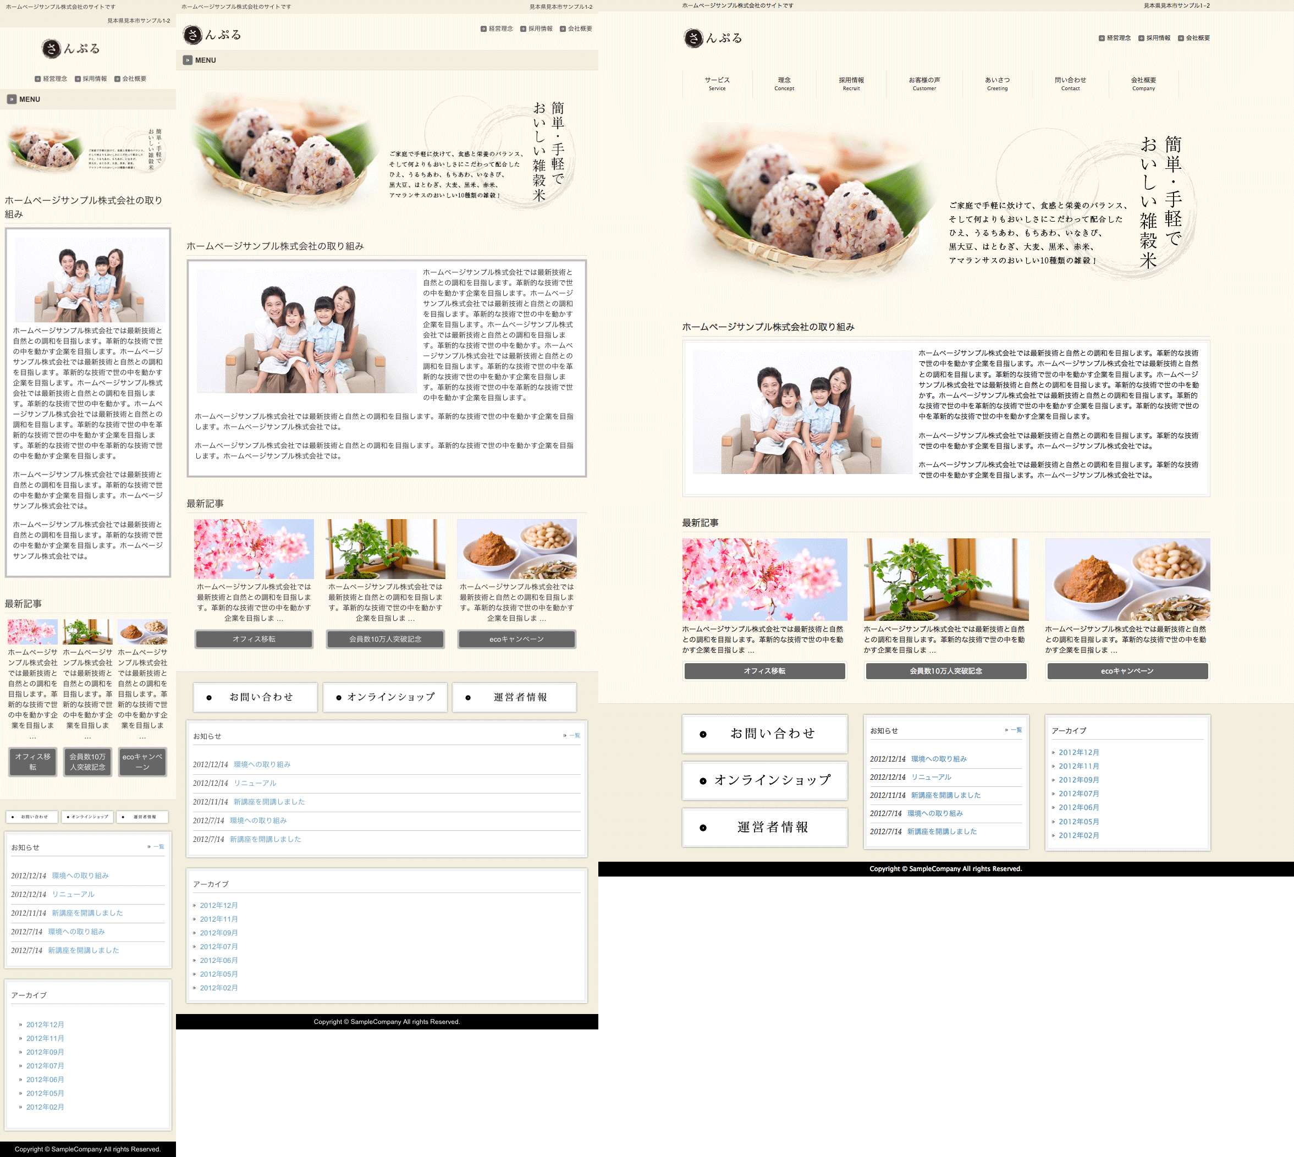Screen dimensions: 1294x1157
Task: Click the large オンラインショップ banner in desktop layout
Action: (x=764, y=780)
